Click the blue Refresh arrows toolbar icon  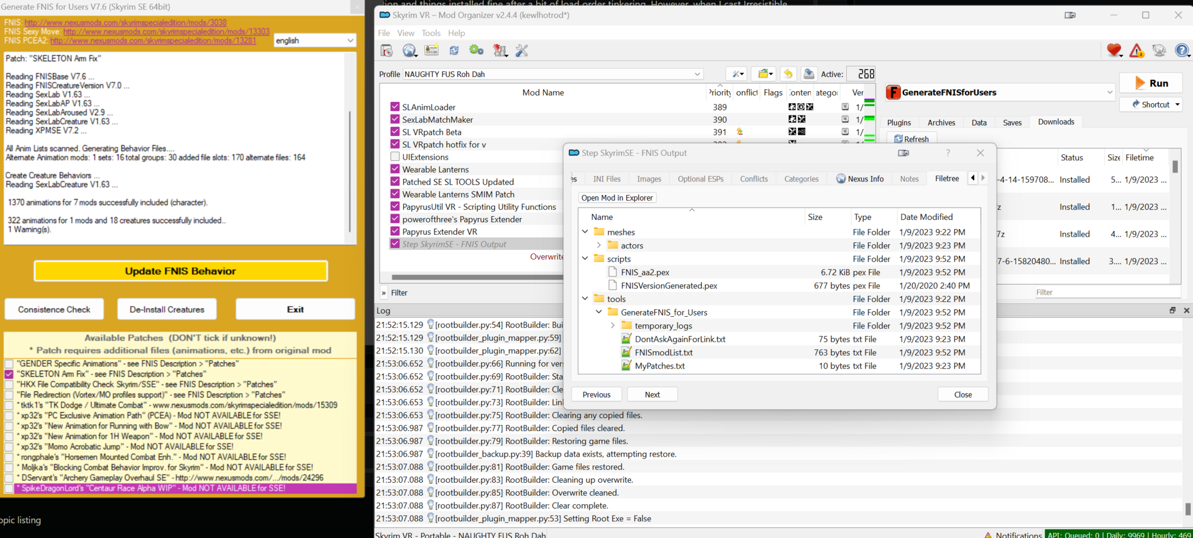coord(454,51)
